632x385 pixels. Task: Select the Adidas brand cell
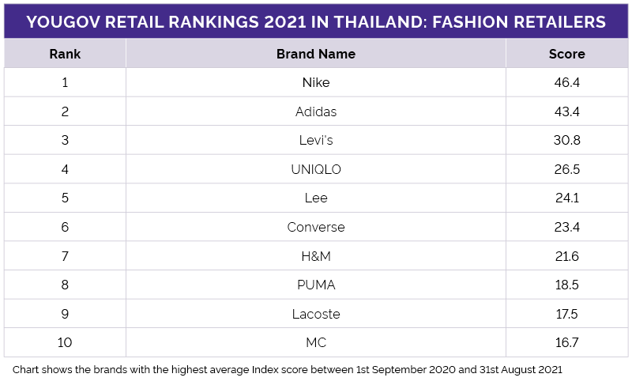click(315, 111)
